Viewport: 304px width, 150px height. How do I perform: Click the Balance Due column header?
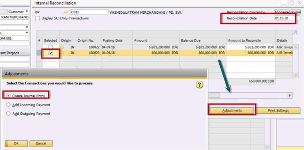[203, 40]
